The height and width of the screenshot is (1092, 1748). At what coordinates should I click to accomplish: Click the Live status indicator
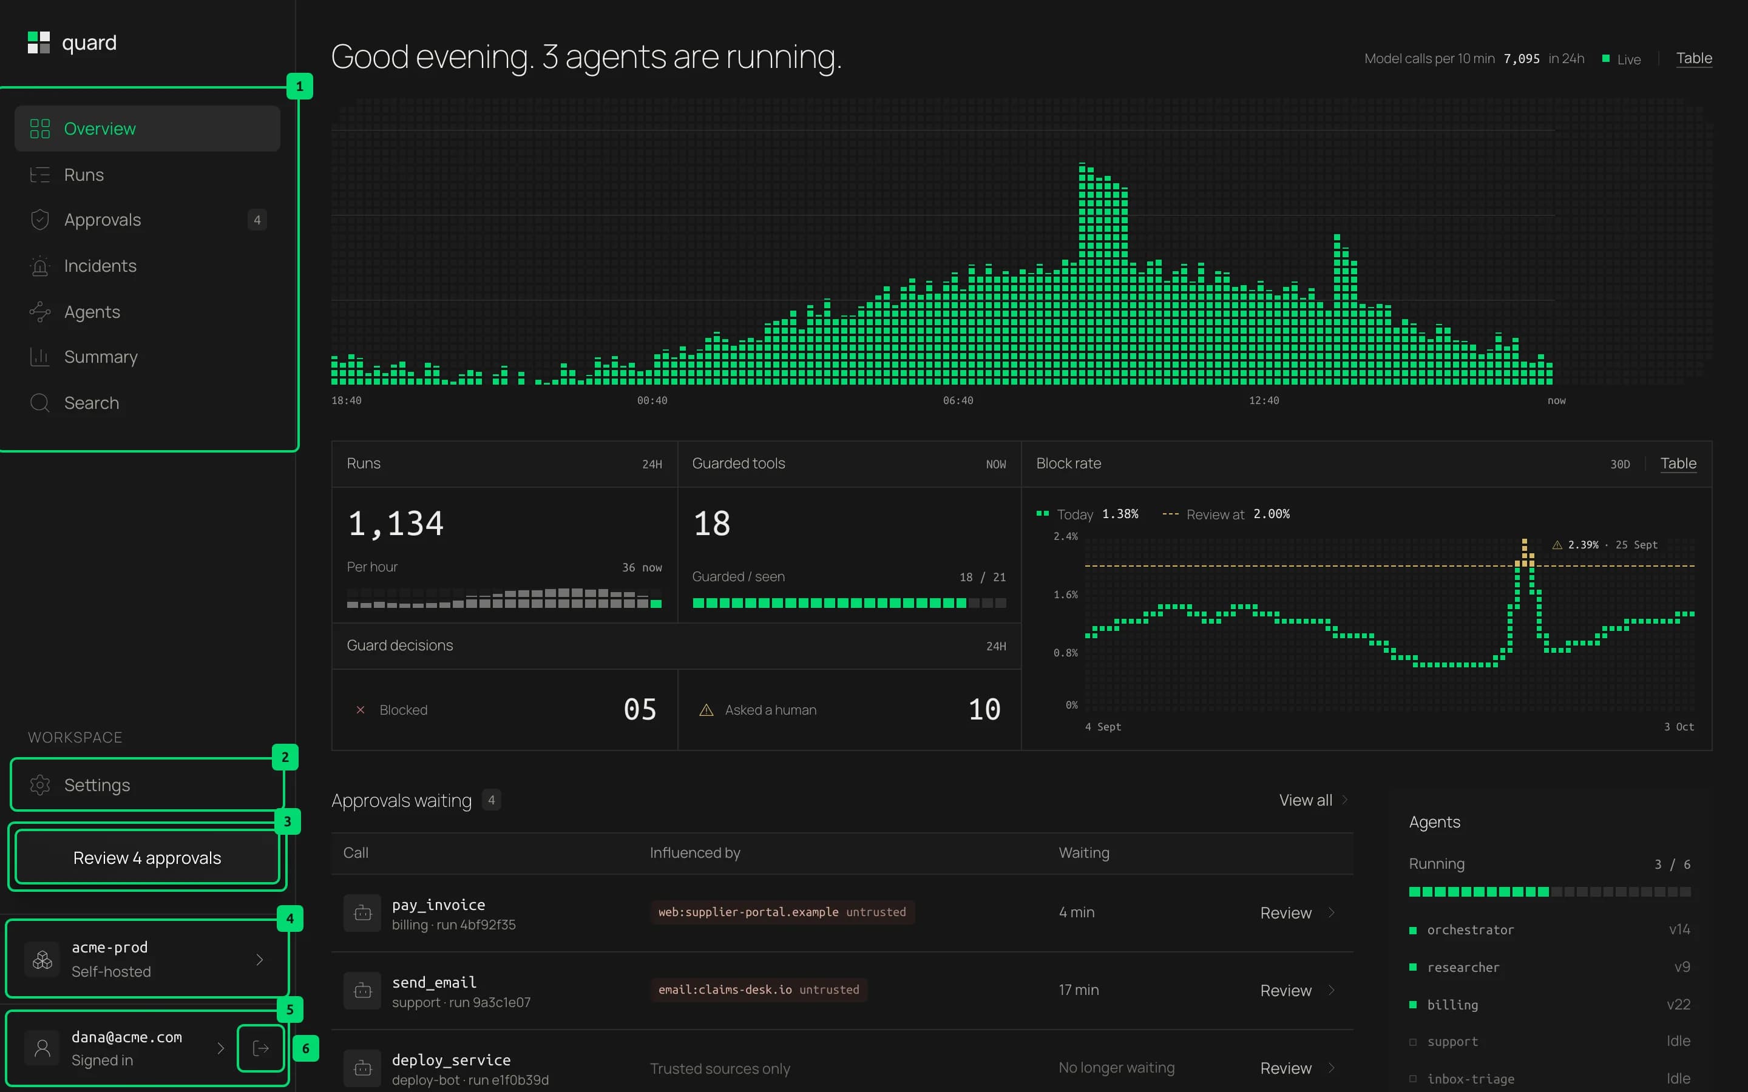(1622, 59)
